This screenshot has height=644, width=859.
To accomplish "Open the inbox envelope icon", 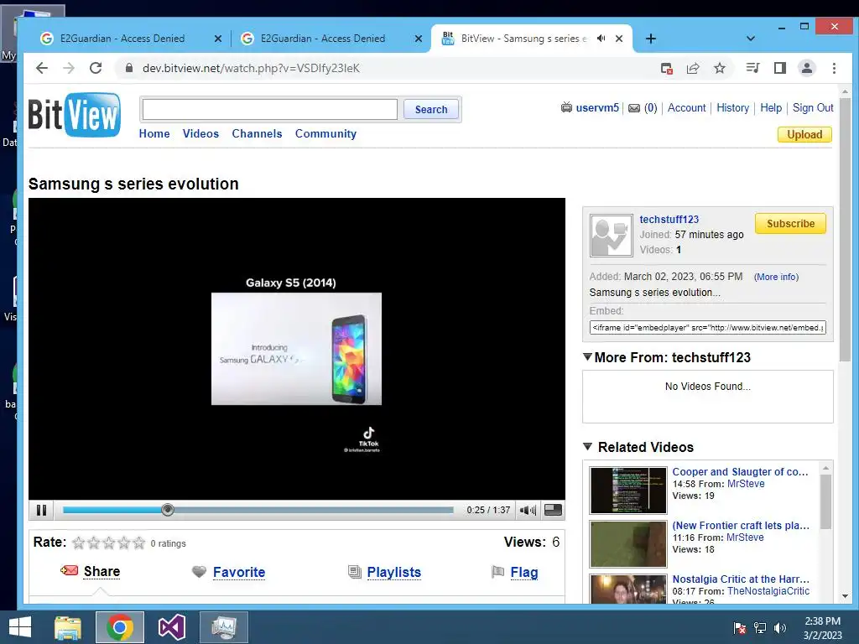I will [634, 108].
